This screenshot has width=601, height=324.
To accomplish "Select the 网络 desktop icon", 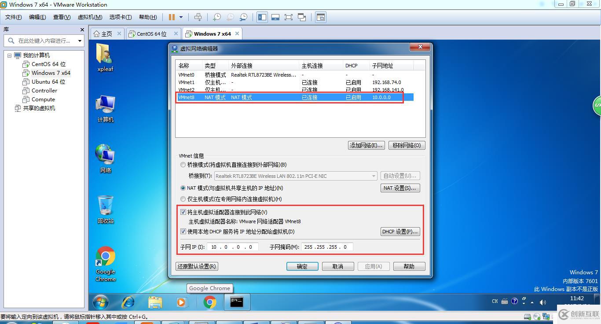I will 106,158.
